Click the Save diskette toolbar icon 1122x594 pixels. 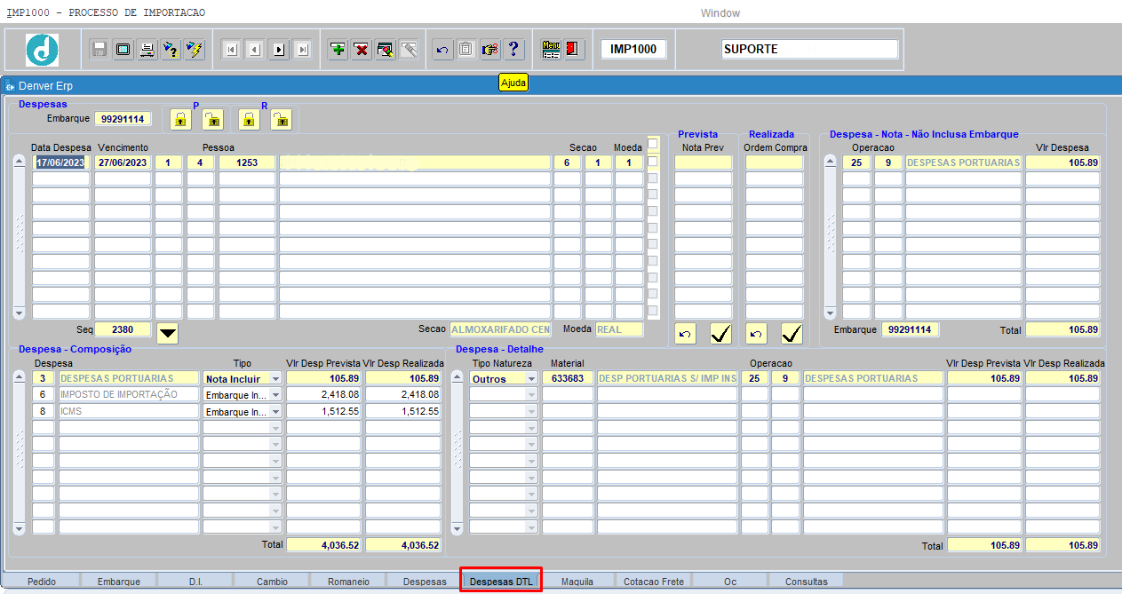(x=99, y=49)
